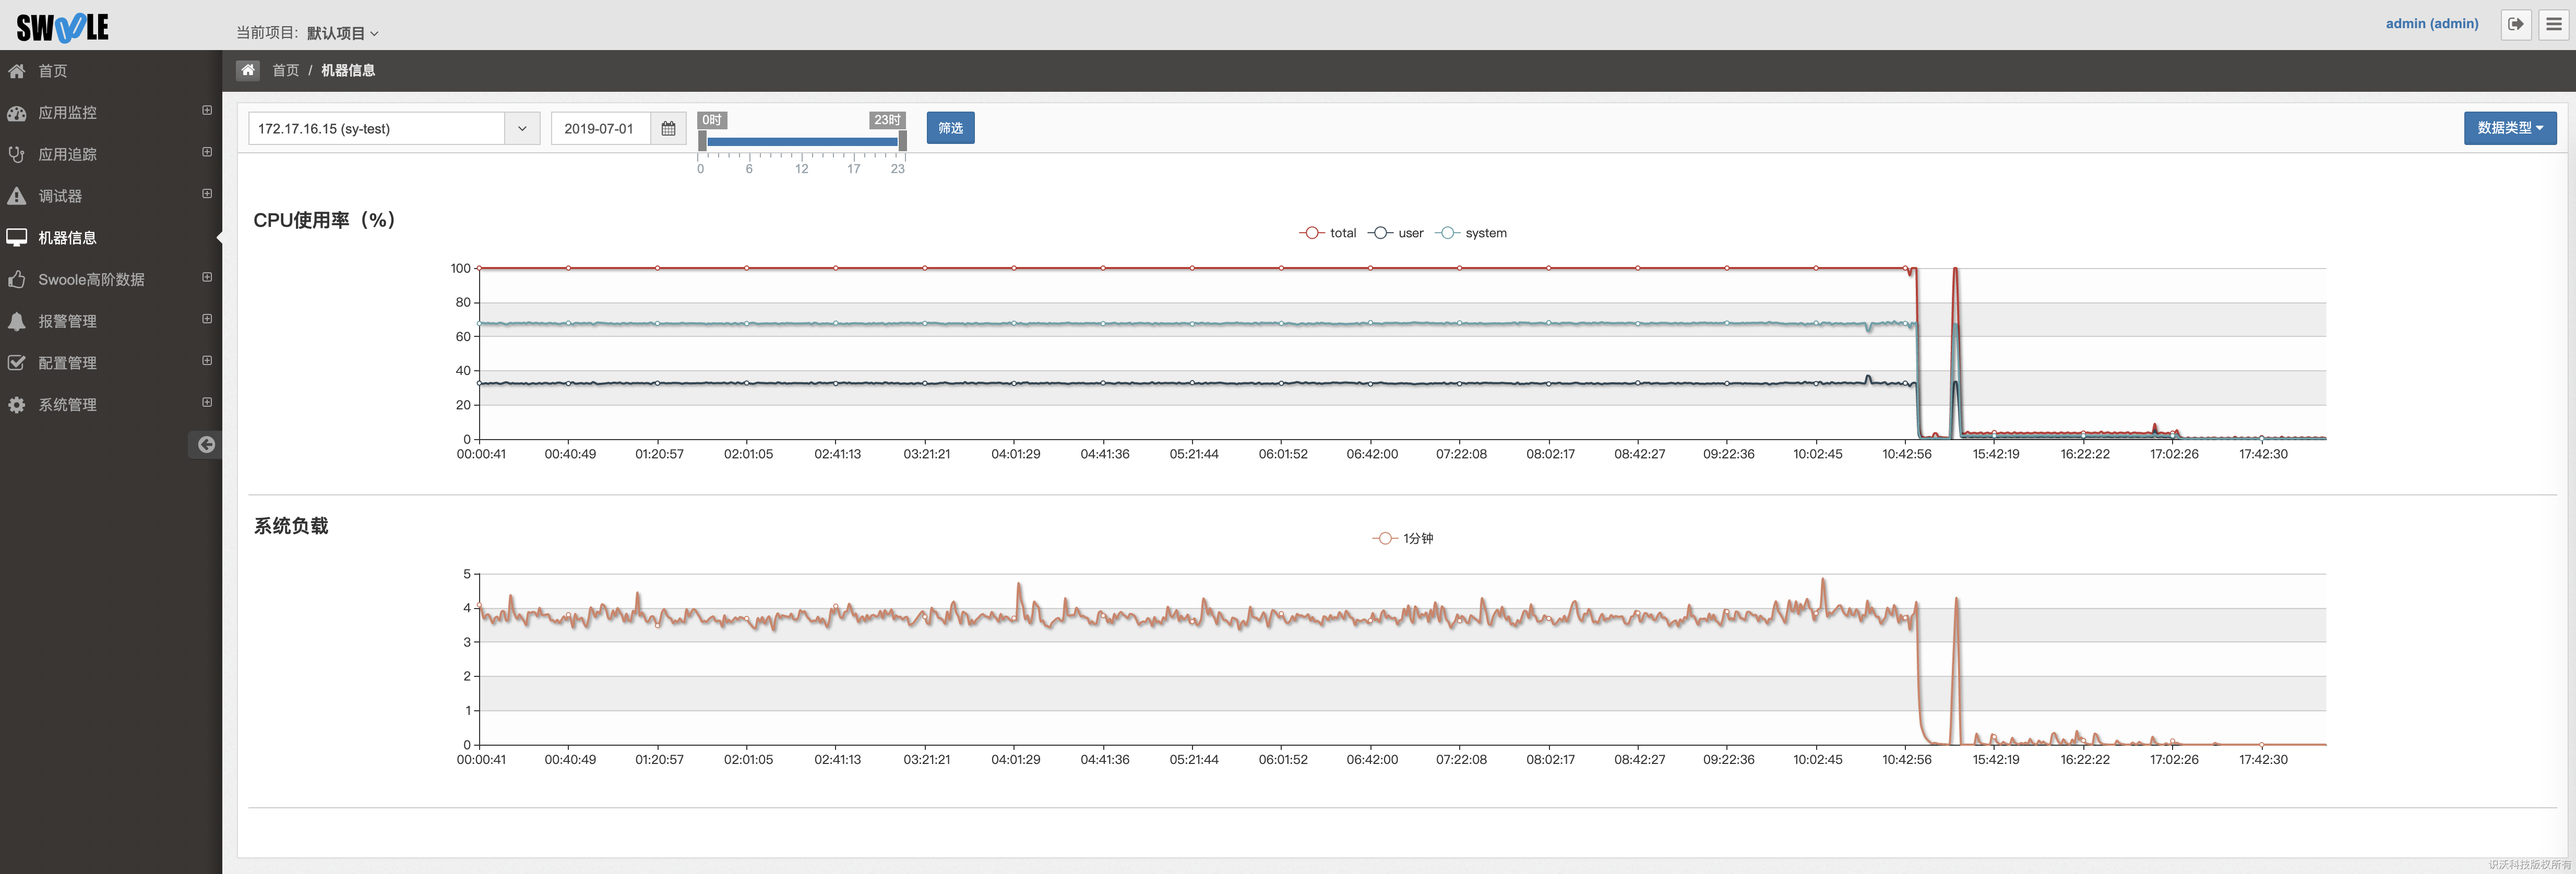The width and height of the screenshot is (2576, 874).
Task: Expand the 系统管理 submenu plus icon
Action: pyautogui.click(x=207, y=403)
